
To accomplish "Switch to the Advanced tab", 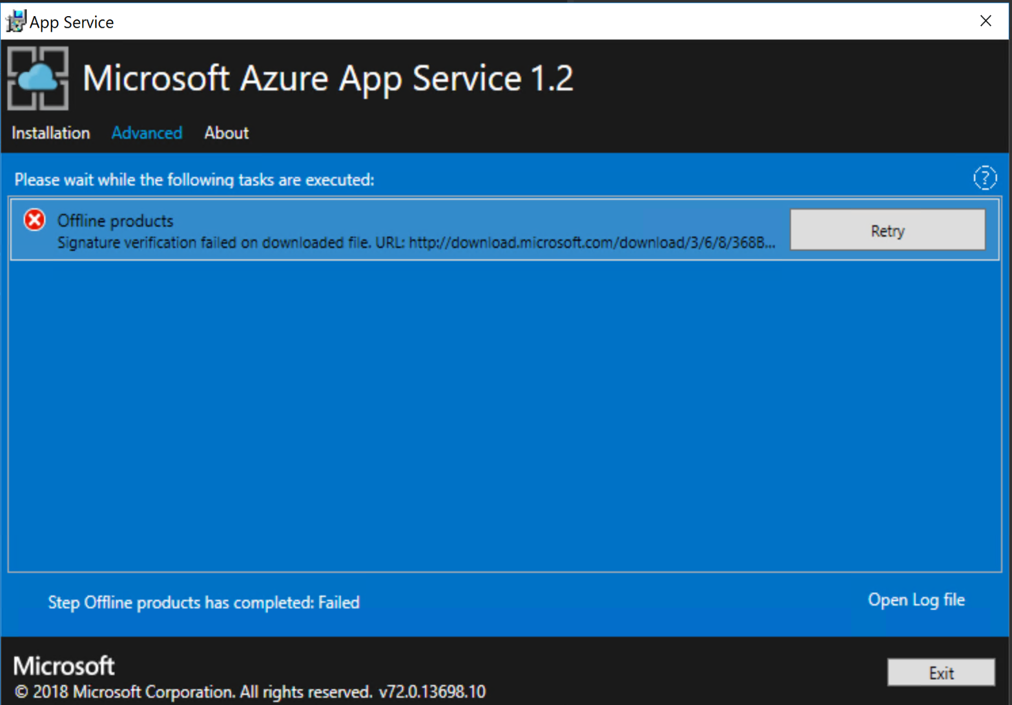I will (x=147, y=133).
